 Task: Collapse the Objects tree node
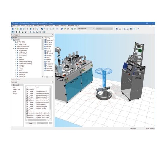click(x=12, y=40)
